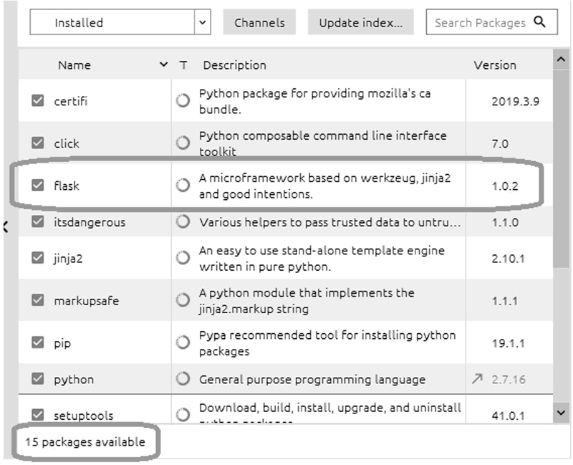Screen dimensions: 573x465
Task: Collapse the side panel with left chevron
Action: (x=5, y=227)
